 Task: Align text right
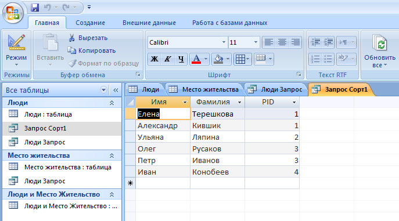coord(295,42)
